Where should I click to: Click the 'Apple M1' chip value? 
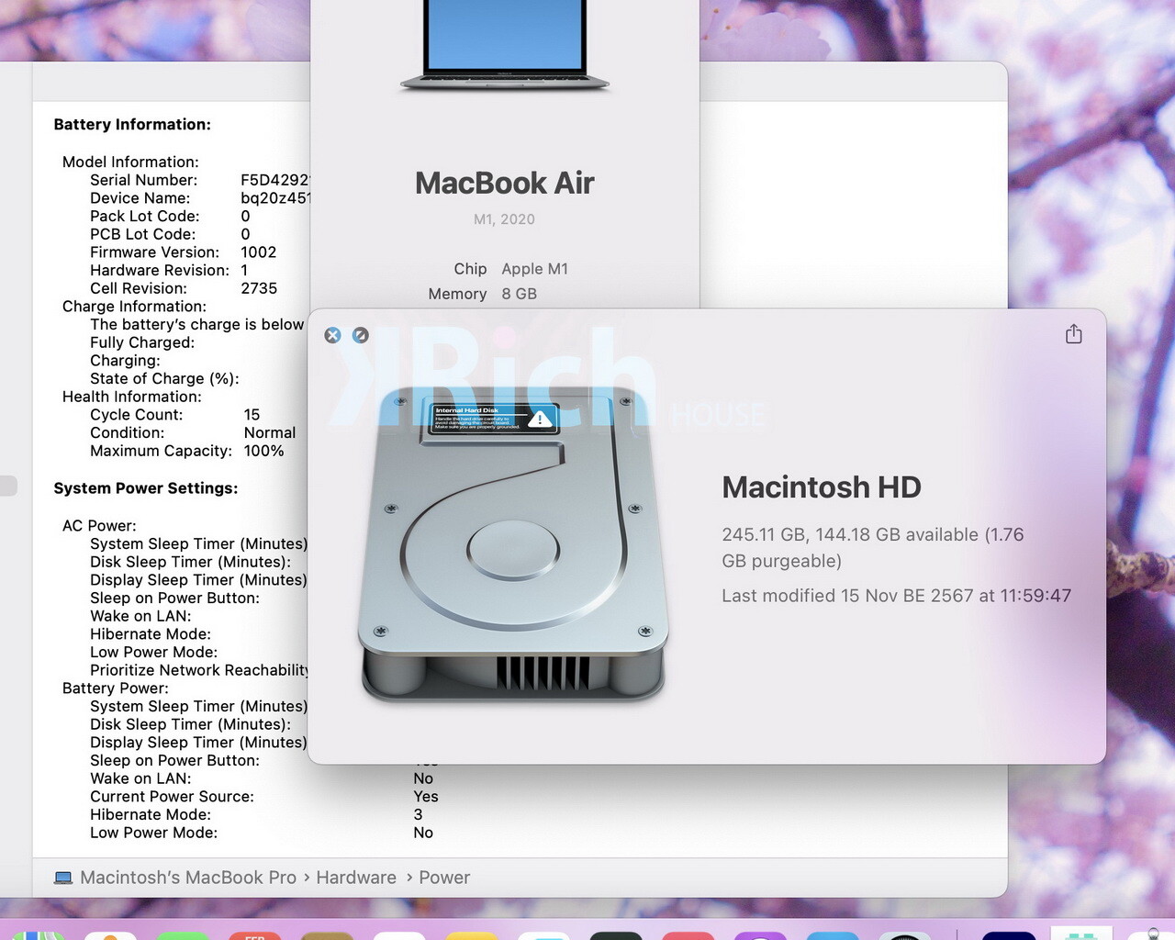[535, 269]
